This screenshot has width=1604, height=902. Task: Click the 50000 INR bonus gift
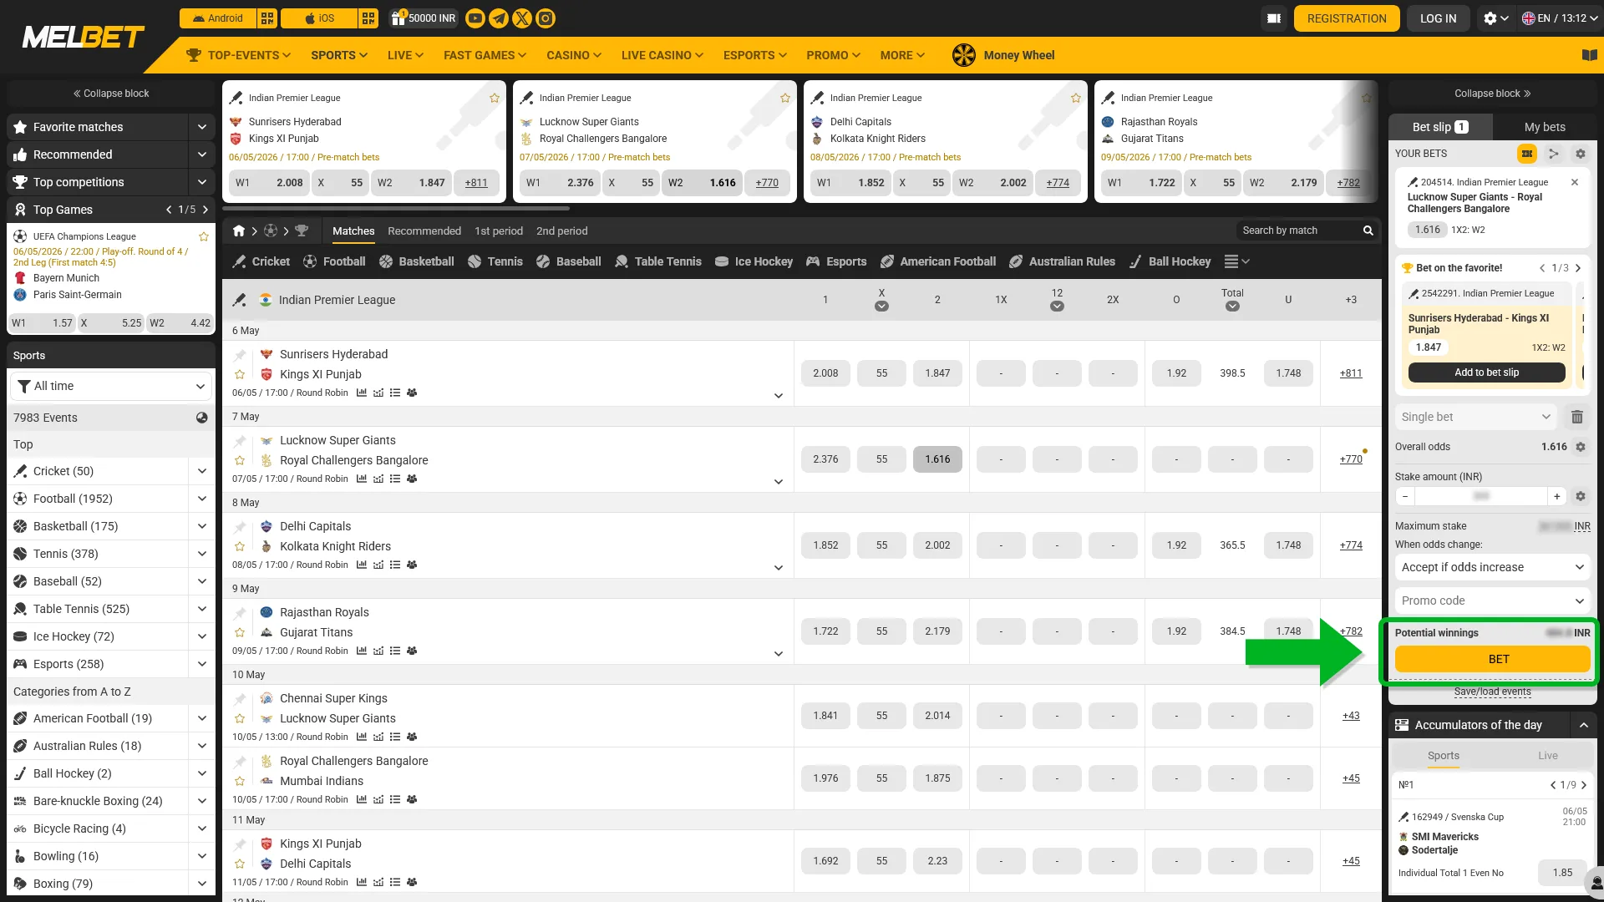(424, 18)
